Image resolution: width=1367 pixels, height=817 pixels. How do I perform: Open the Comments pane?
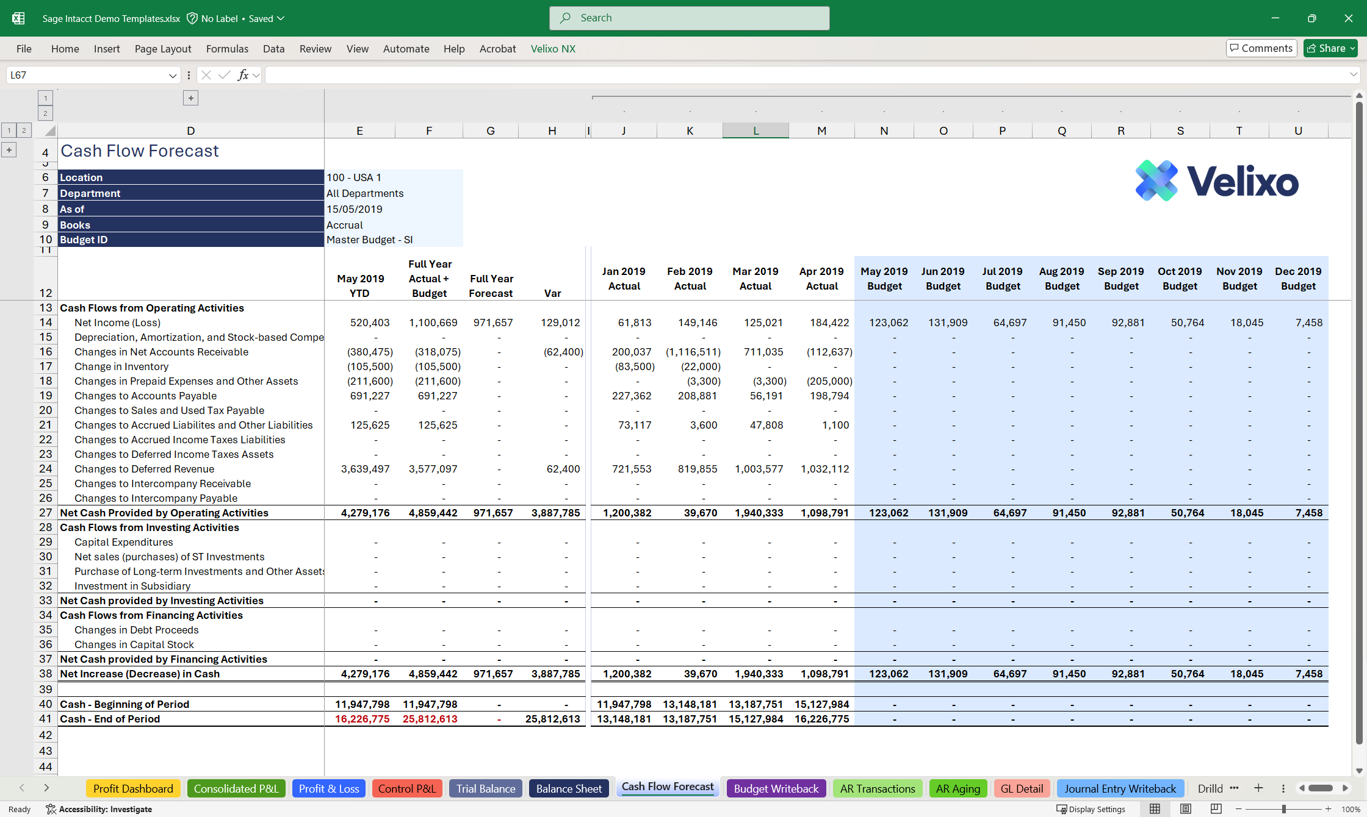click(1261, 48)
